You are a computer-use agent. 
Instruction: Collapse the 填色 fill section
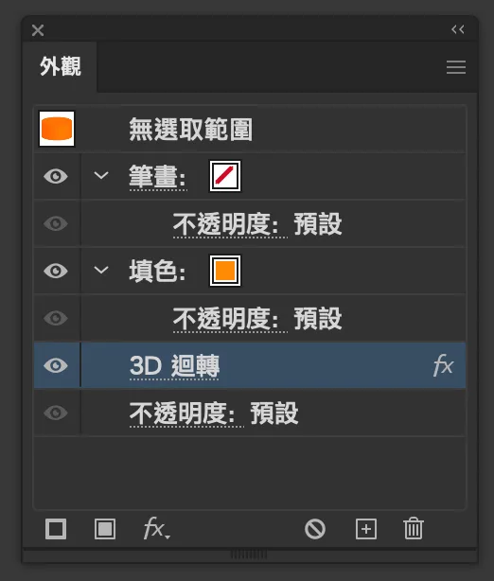tap(101, 270)
